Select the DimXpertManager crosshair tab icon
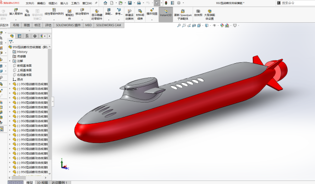Screen dimensions: 315x184 coord(35,36)
